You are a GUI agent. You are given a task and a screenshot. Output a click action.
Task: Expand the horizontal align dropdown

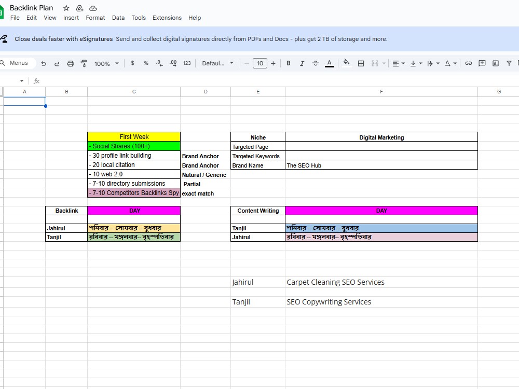point(398,63)
